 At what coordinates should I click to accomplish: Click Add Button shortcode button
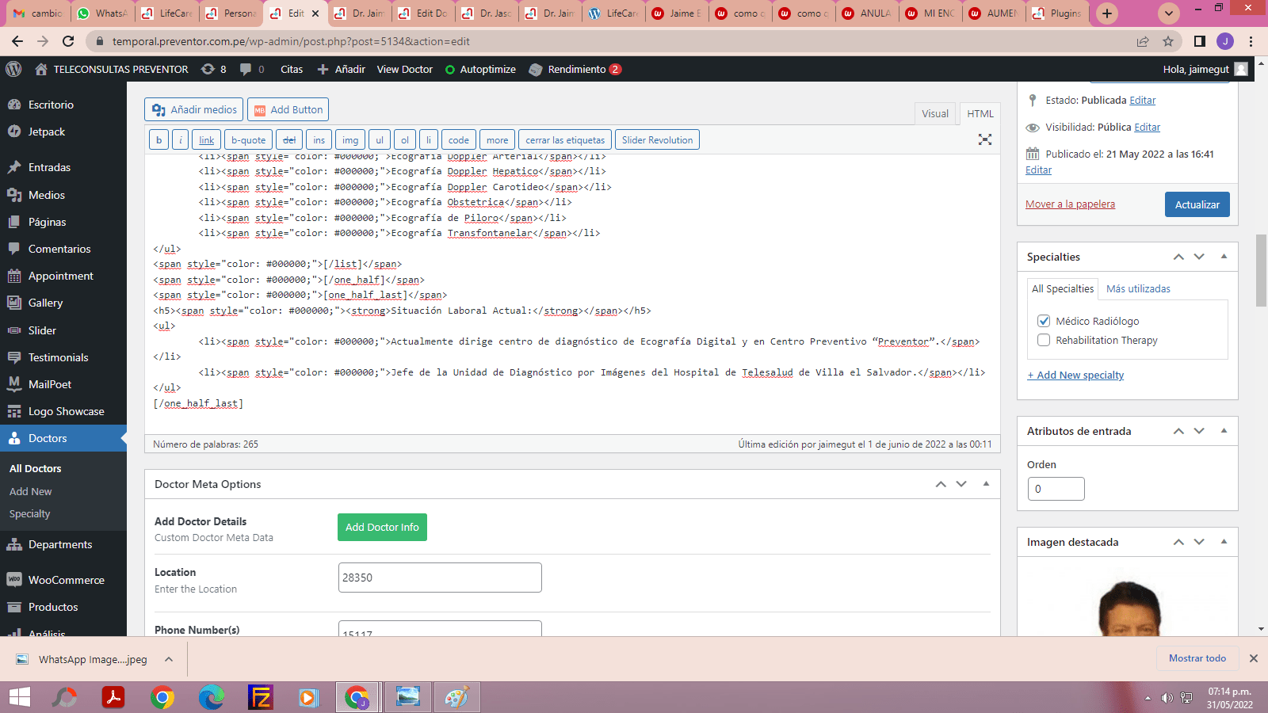point(288,109)
